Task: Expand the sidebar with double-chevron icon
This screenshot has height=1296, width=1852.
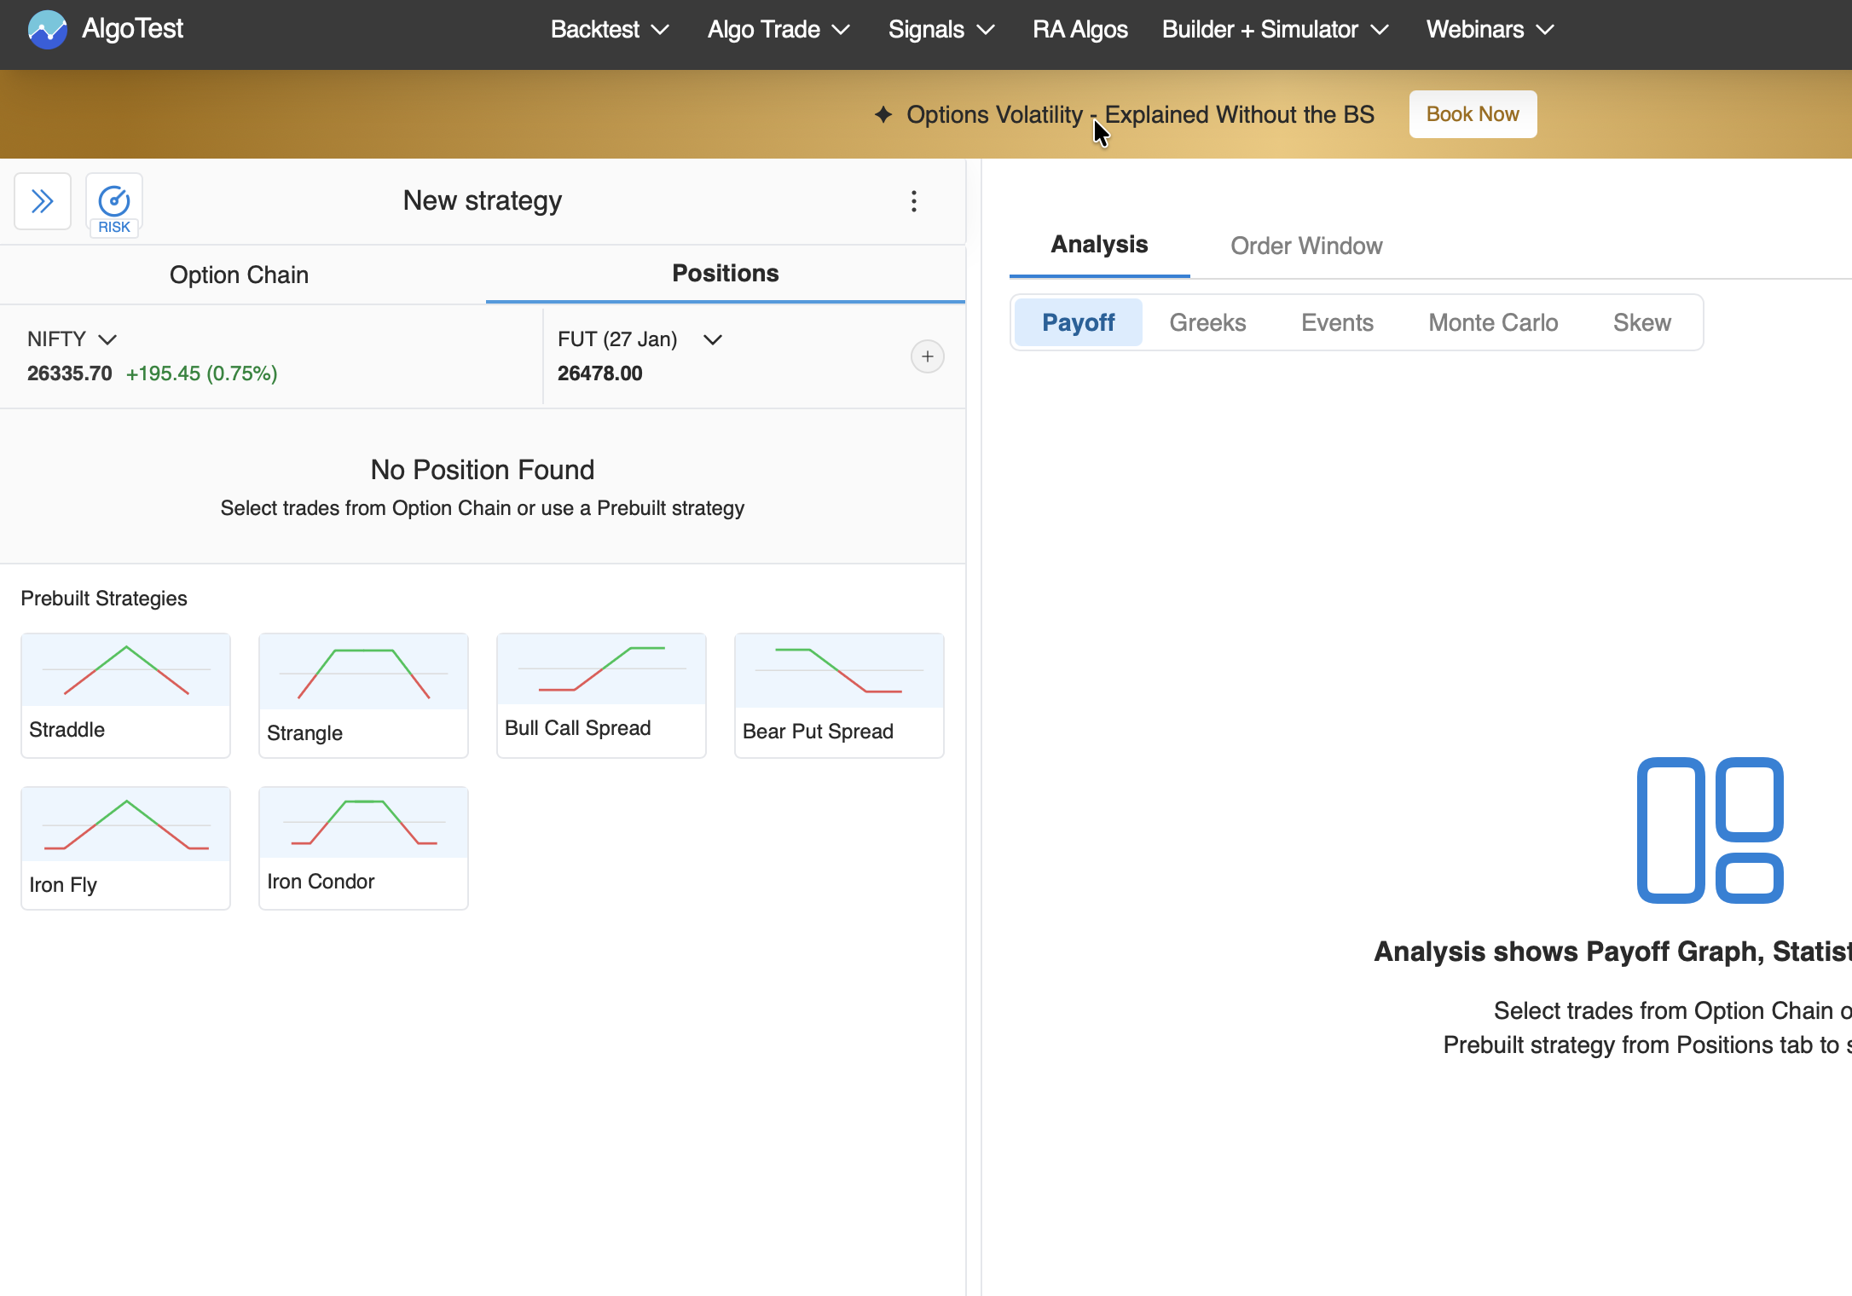Action: [43, 202]
